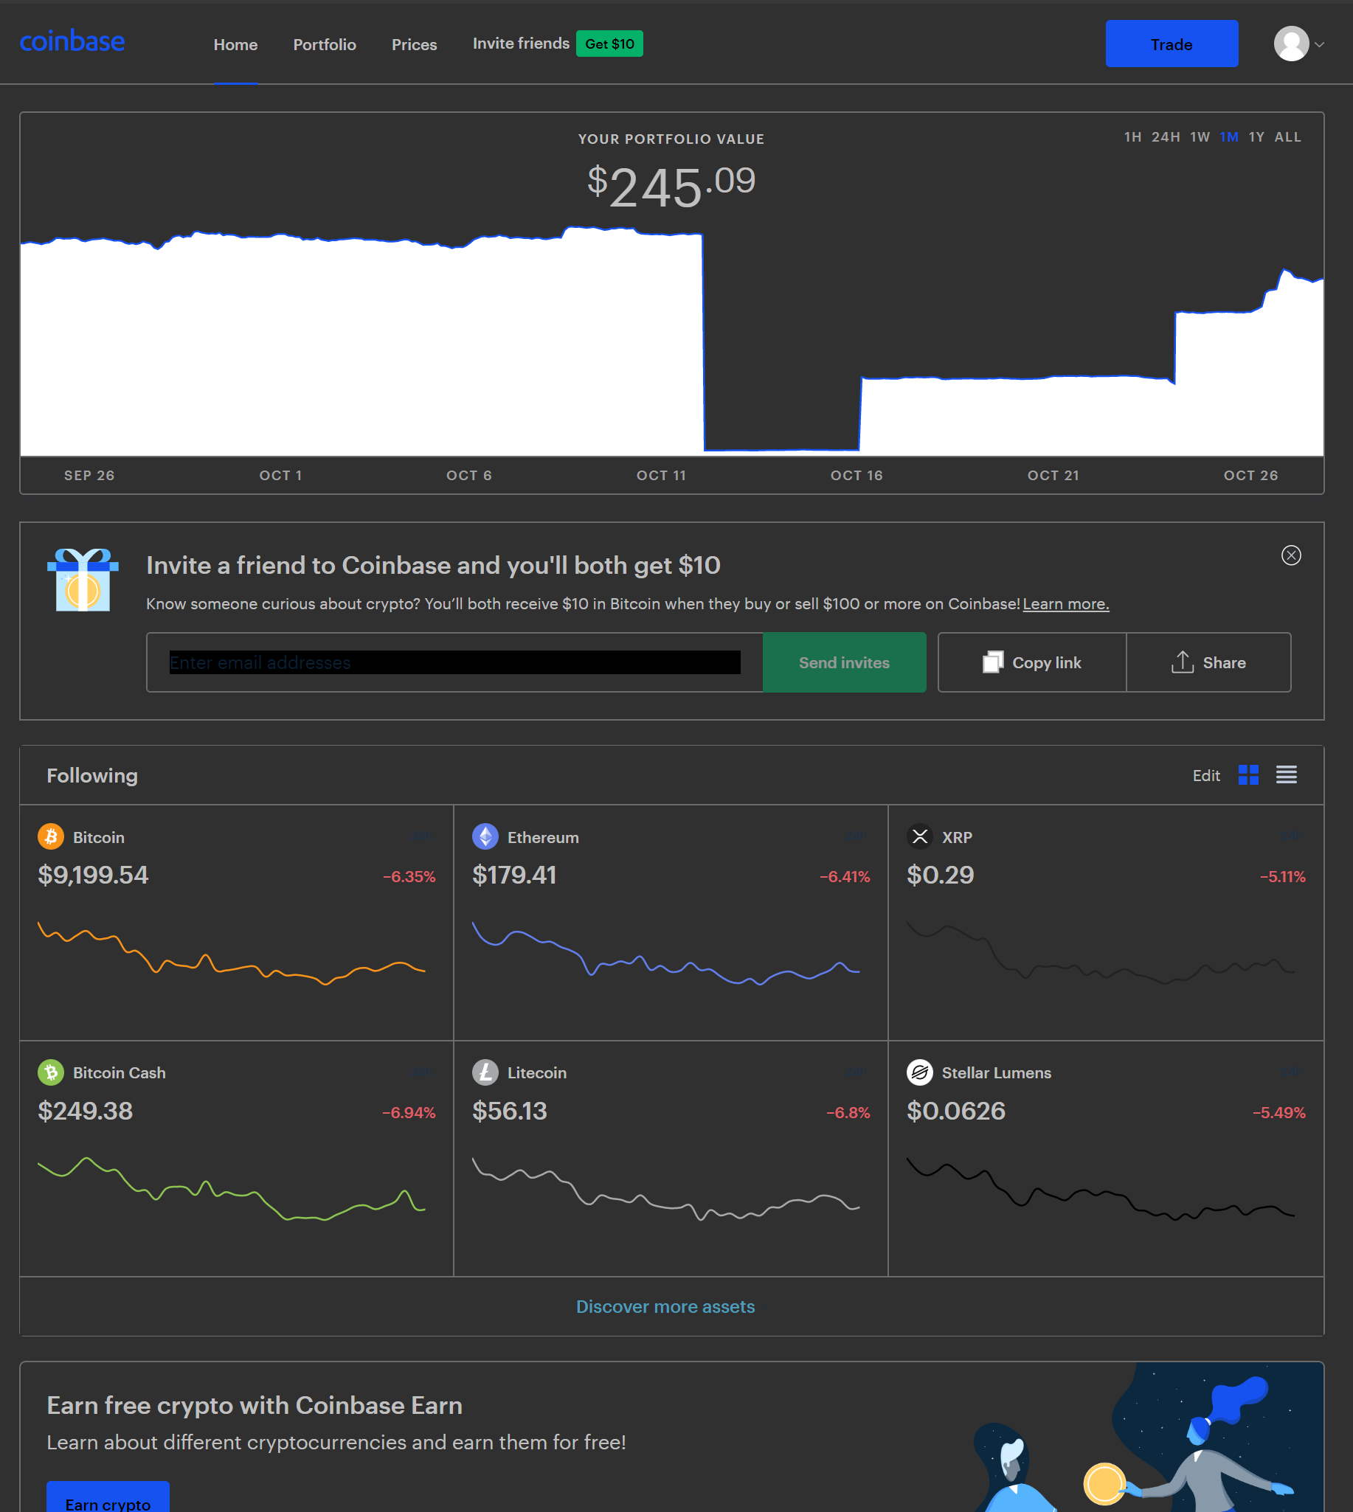The height and width of the screenshot is (1512, 1353).
Task: Click the email addresses input field
Action: (x=454, y=662)
